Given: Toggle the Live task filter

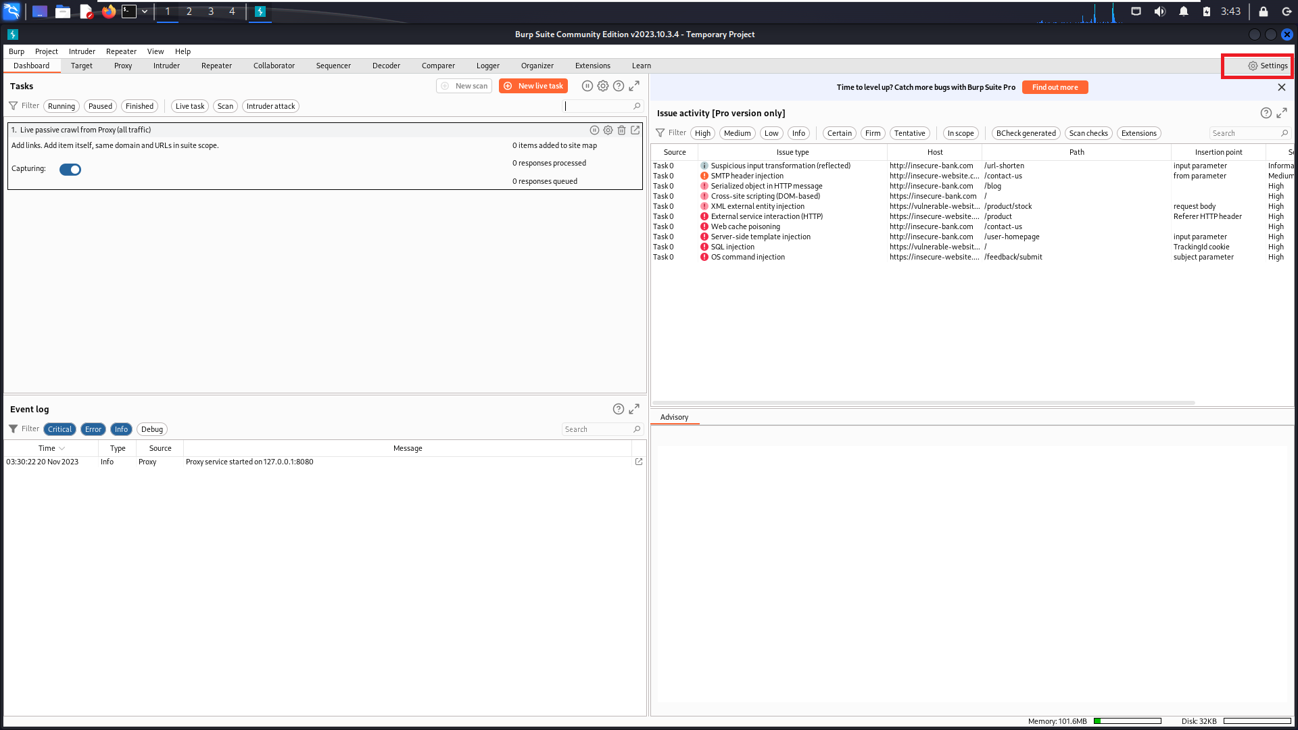Looking at the screenshot, I should [x=190, y=106].
